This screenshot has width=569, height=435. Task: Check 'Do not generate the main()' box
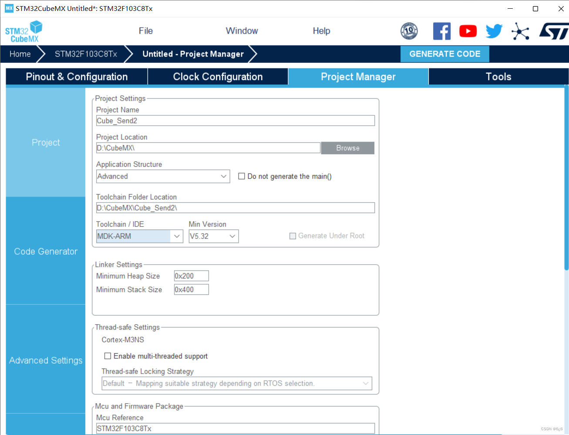click(242, 176)
